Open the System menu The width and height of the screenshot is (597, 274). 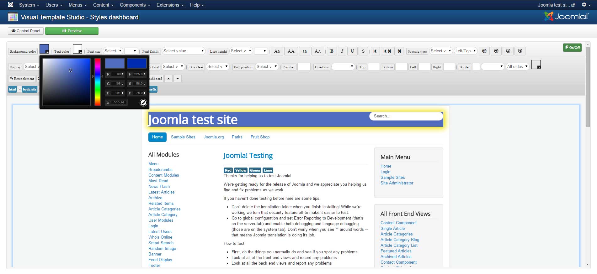point(29,5)
